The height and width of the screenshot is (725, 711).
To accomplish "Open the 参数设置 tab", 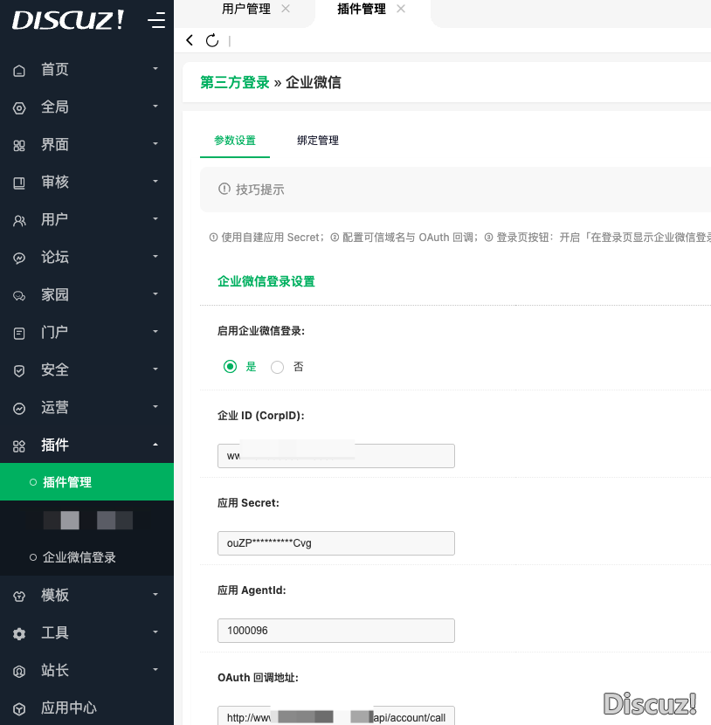I will [235, 141].
